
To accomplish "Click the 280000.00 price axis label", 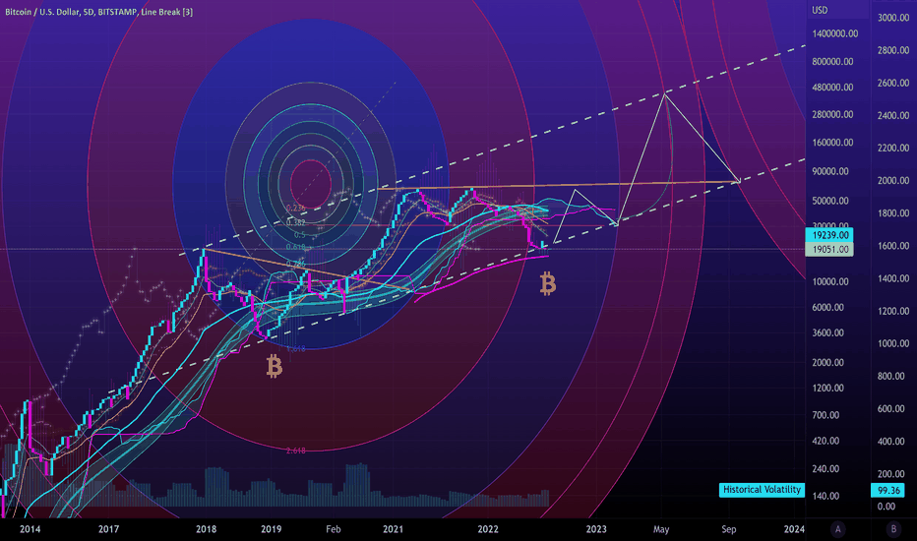I will (832, 115).
